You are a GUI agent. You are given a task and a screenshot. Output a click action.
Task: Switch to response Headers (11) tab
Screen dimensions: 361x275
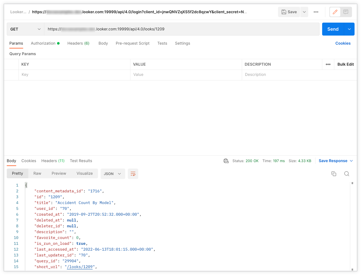point(53,161)
